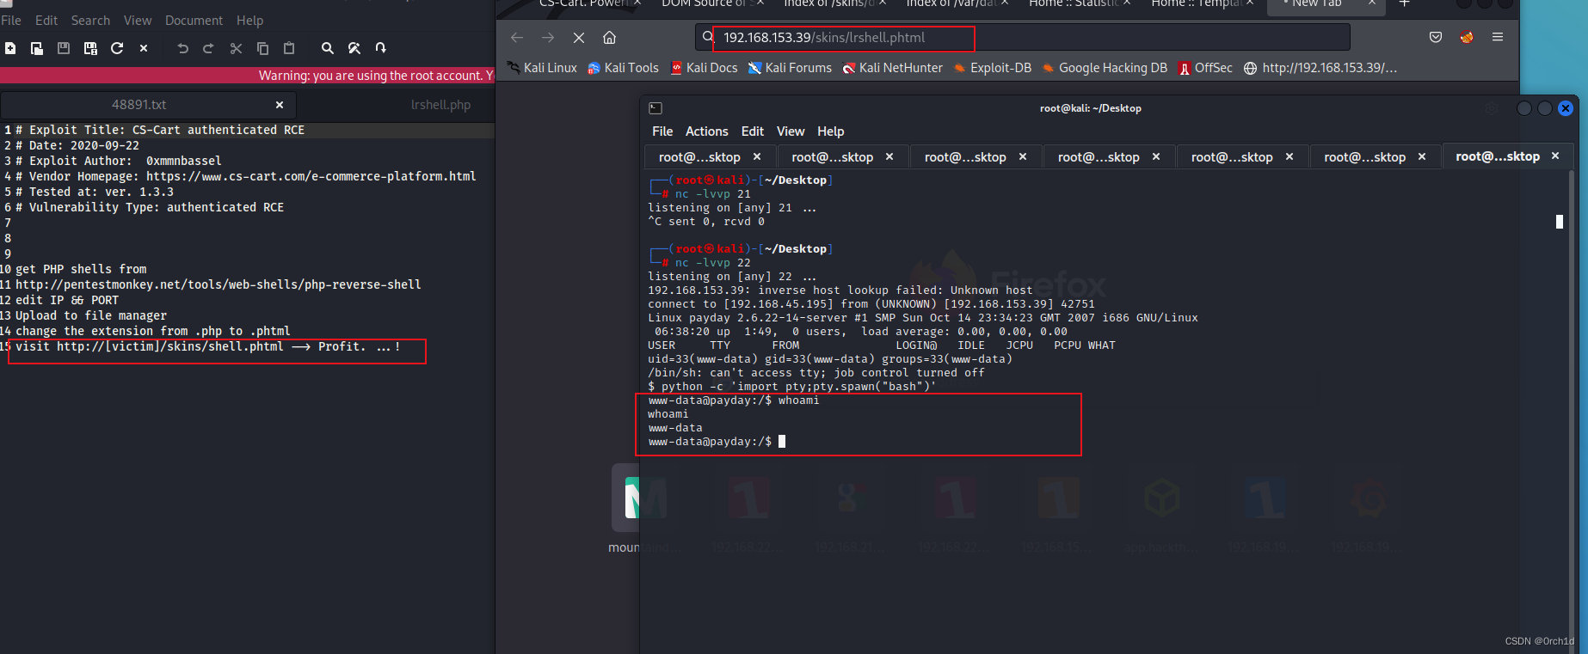1588x654 pixels.
Task: Open the Exploit-DB bookmark
Action: click(992, 68)
